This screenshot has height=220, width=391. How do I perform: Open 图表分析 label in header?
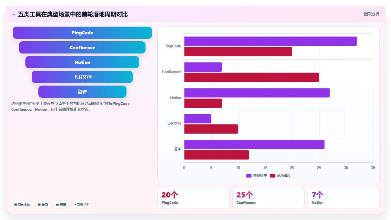tap(371, 14)
